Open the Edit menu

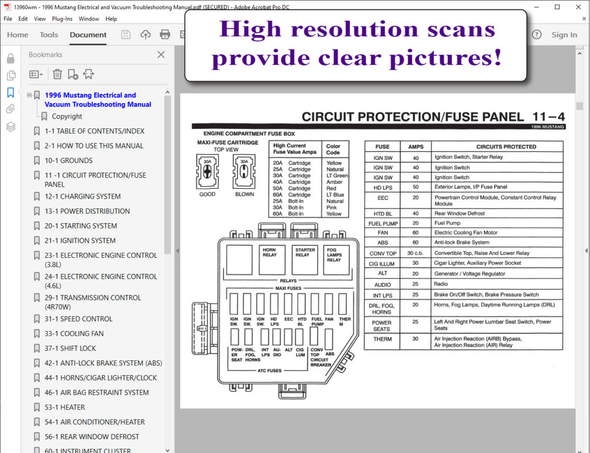23,19
